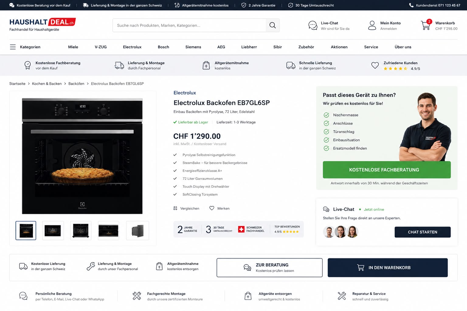The width and height of the screenshot is (467, 311).
Task: Select the first oven thumbnail with pie
Action: [26, 231]
